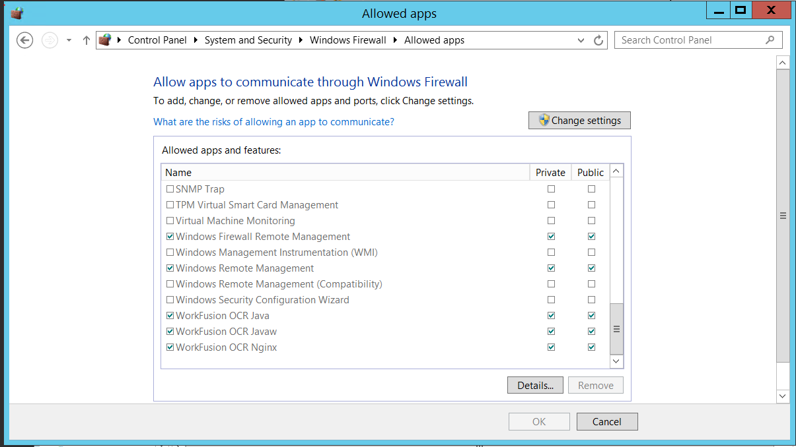
Task: Uncheck WorkFusion OCR Nginx name checkbox
Action: [x=170, y=347]
